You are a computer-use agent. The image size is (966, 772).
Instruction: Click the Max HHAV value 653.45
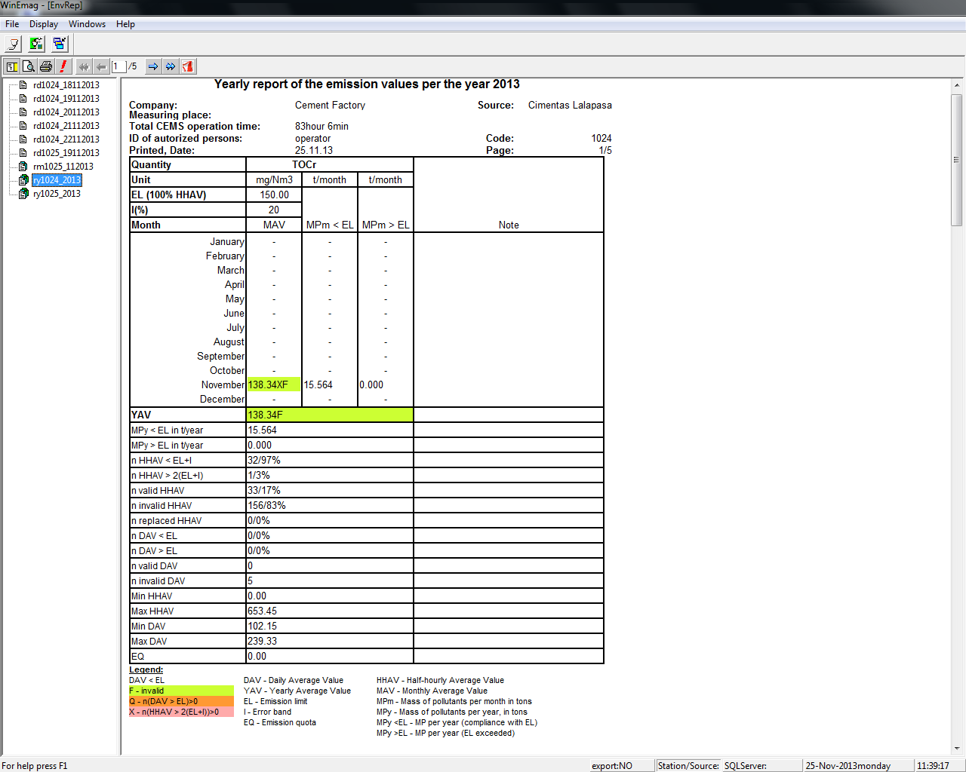(263, 611)
